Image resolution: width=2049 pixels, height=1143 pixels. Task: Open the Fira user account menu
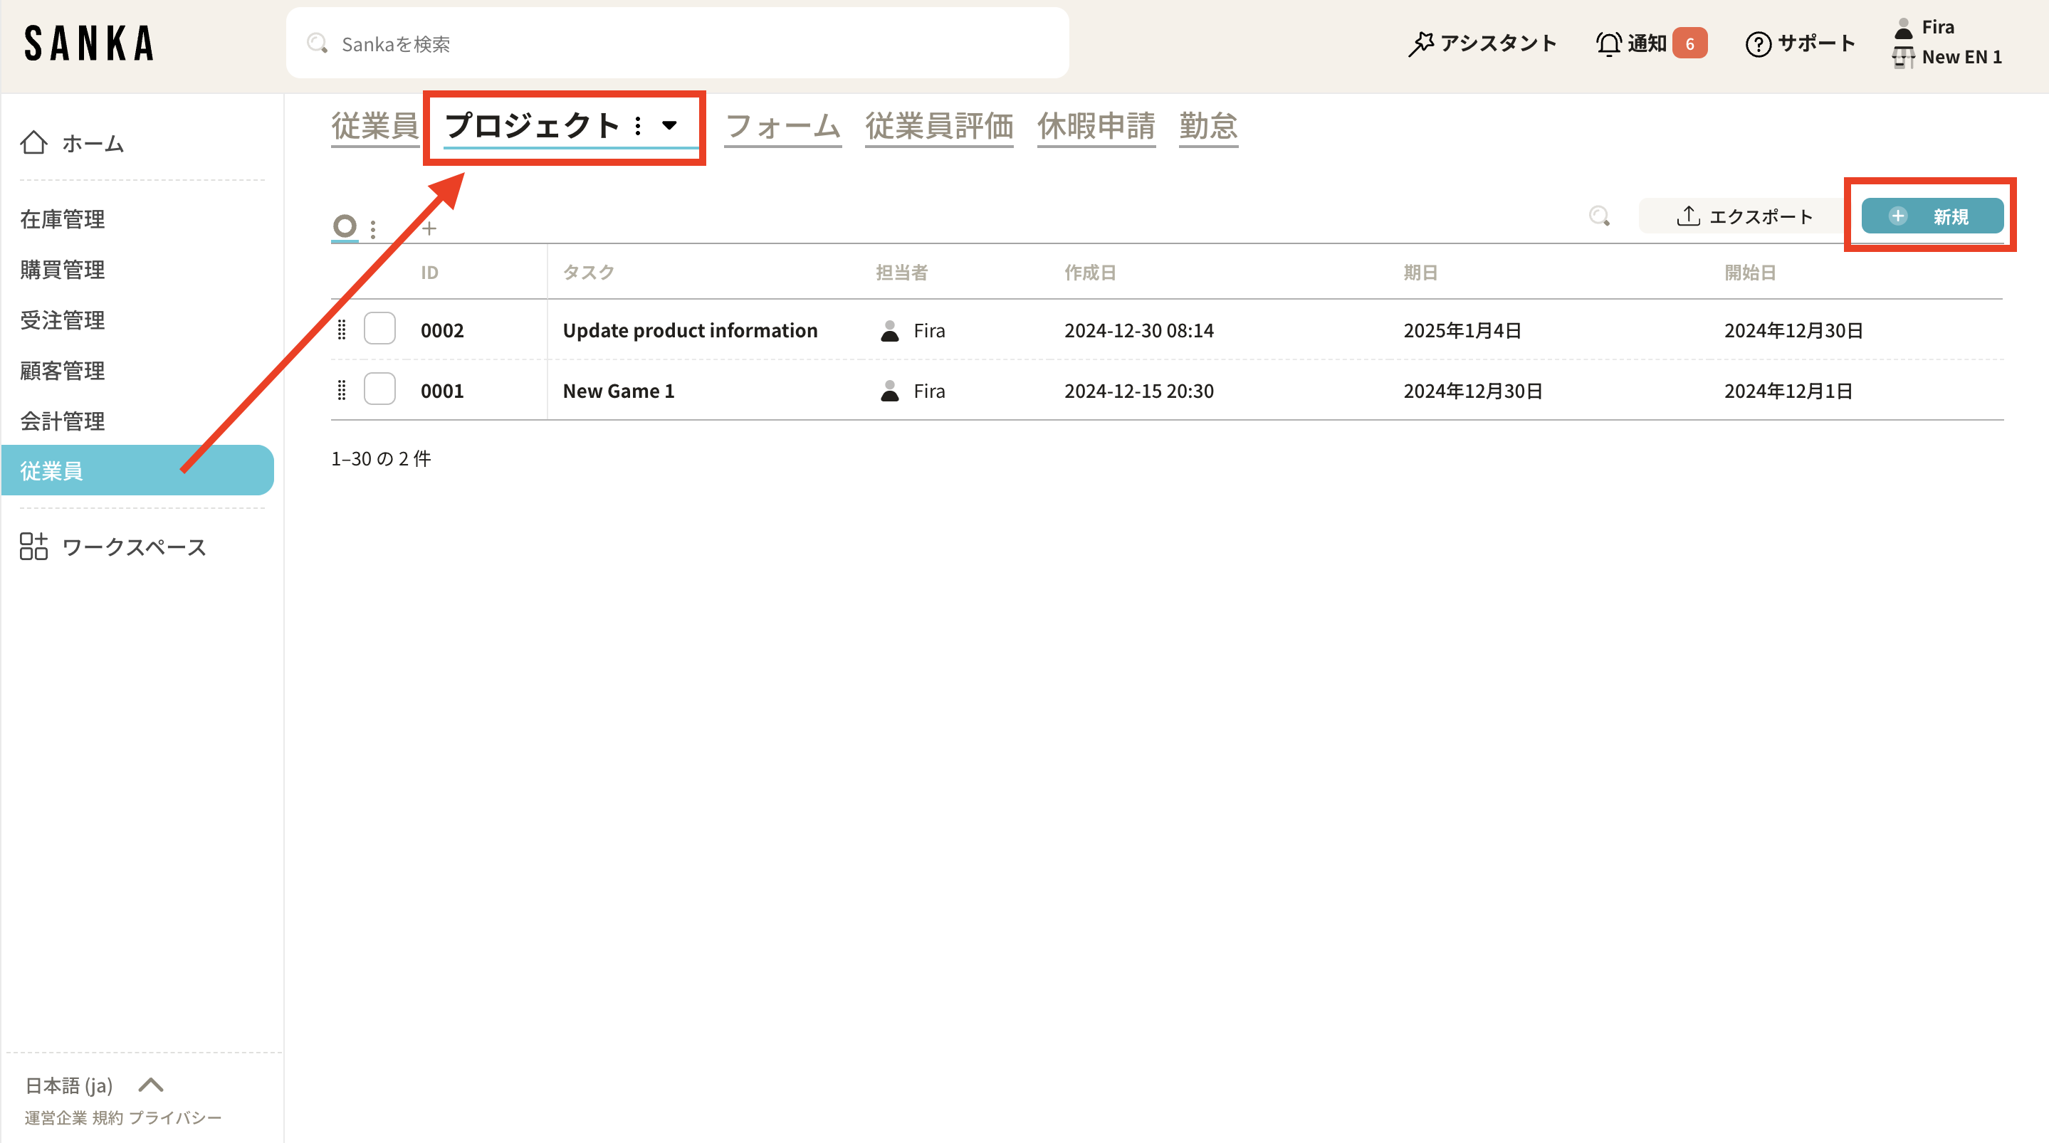pos(1938,28)
